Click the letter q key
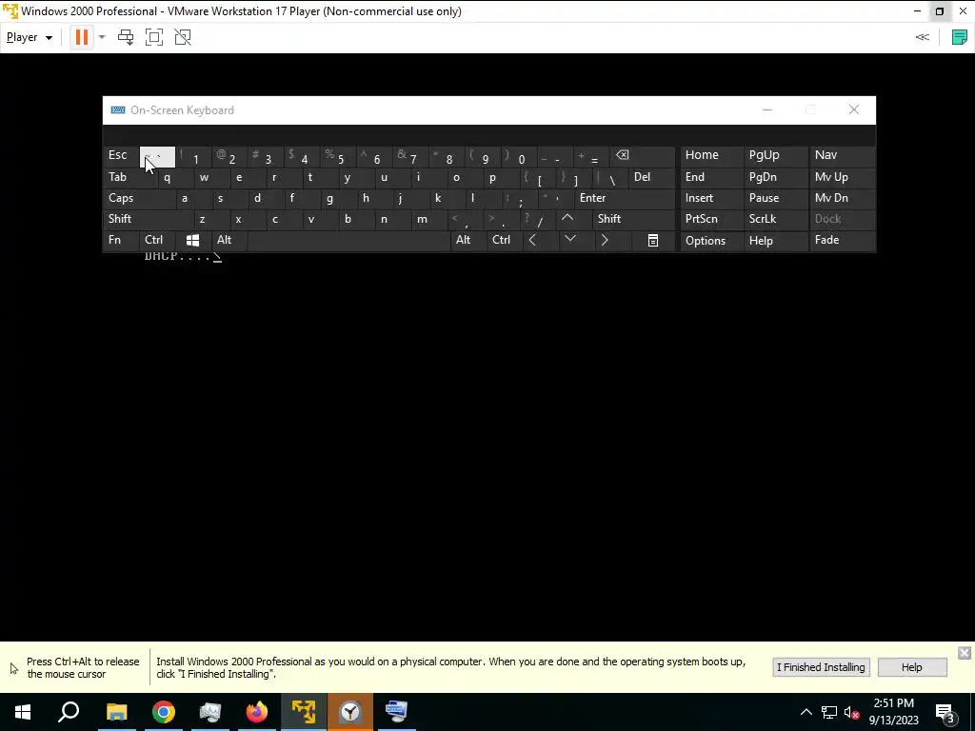975x731 pixels. pyautogui.click(x=175, y=178)
